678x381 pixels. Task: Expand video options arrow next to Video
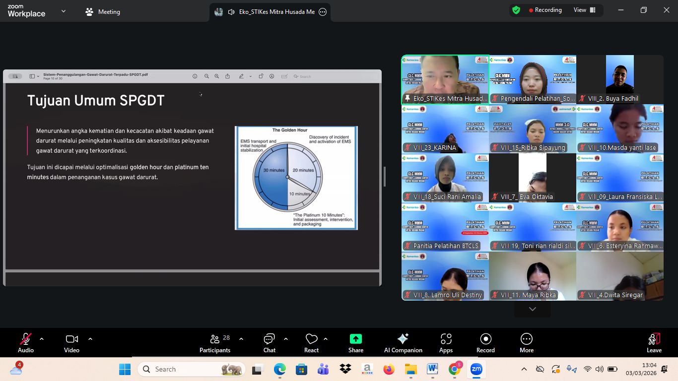pyautogui.click(x=90, y=339)
